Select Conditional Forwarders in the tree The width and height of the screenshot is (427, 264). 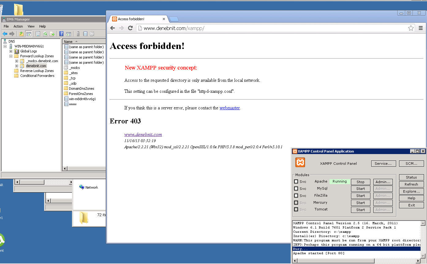pos(37,76)
